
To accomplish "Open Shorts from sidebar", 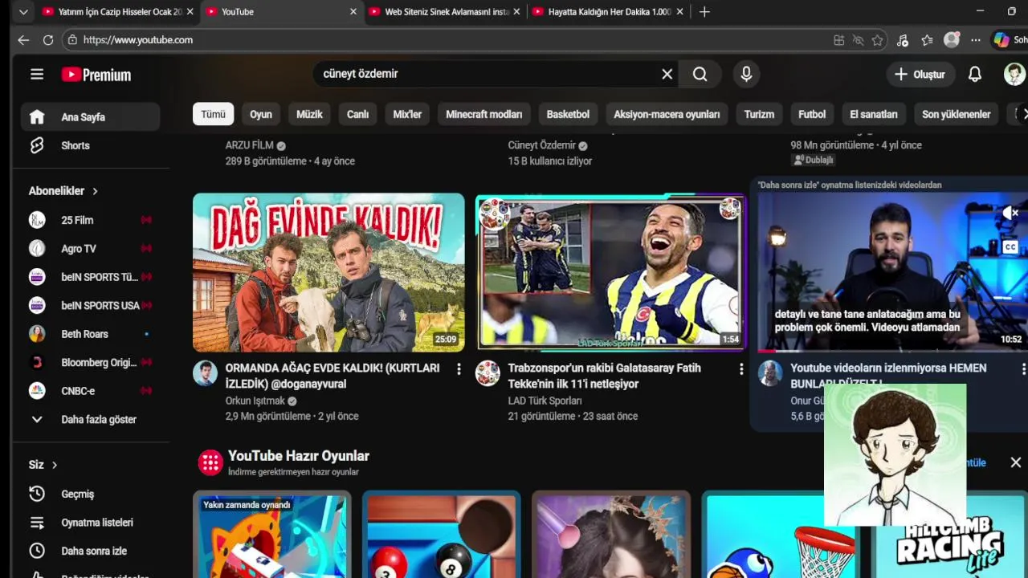I will 90,145.
